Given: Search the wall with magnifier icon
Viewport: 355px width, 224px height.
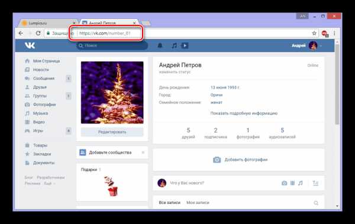Looking at the screenshot, I should (316, 203).
